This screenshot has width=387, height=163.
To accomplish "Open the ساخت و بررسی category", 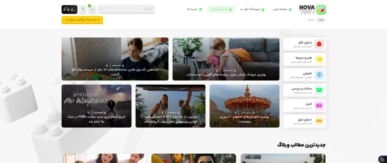I will pyautogui.click(x=305, y=90).
